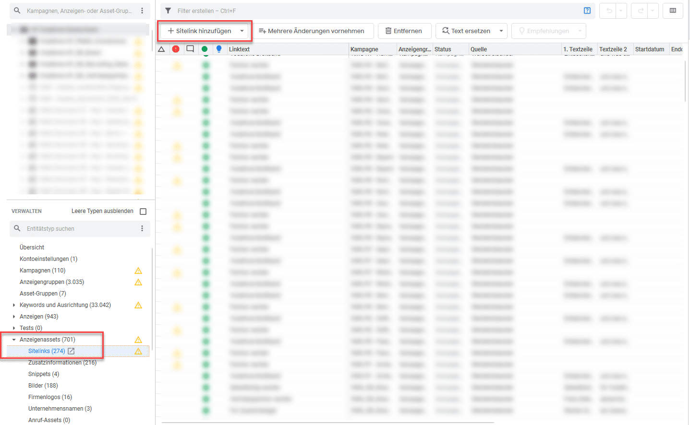Viewport: 690px width, 425px height.
Task: Click the blue lightbulb icon in column header
Action: point(219,48)
